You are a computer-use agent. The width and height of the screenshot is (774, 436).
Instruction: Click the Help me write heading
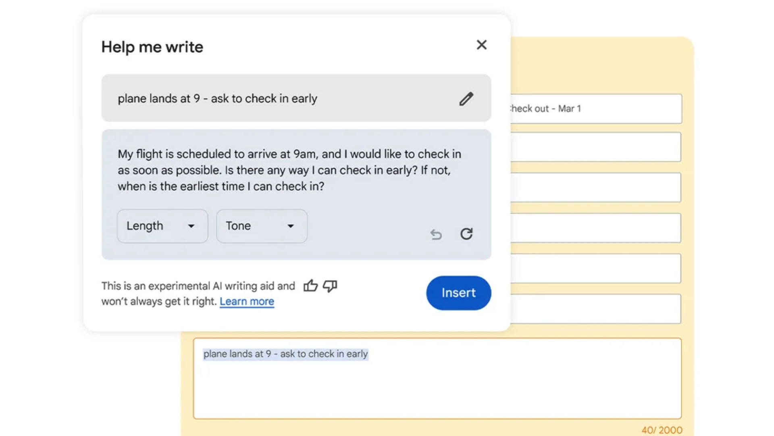click(152, 47)
